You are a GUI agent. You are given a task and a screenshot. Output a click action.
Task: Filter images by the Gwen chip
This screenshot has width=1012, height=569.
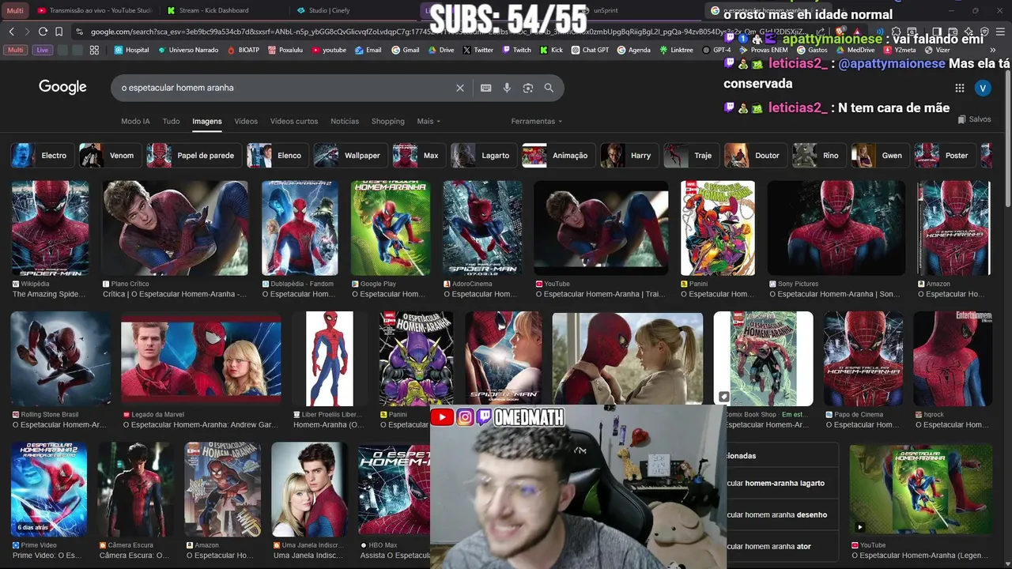click(879, 156)
